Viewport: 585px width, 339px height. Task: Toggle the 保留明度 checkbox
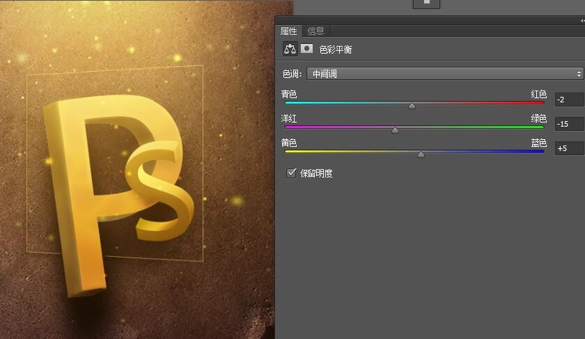click(291, 173)
